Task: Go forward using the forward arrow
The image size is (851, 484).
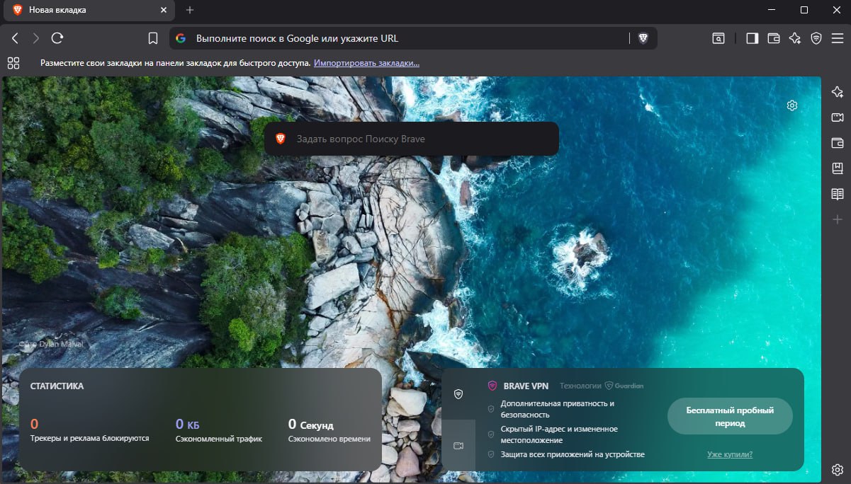Action: 36,38
